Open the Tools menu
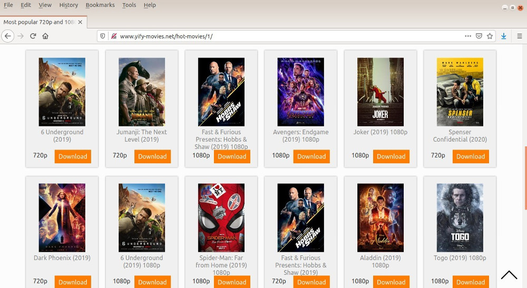527x288 pixels. pyautogui.click(x=129, y=5)
